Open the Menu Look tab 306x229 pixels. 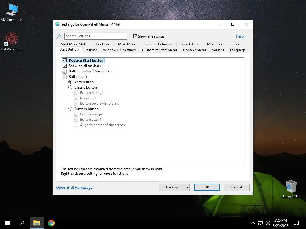click(x=216, y=44)
